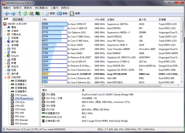Open the first menu ending in (F)
Screen dimensions: 185x133
(x=7, y=8)
